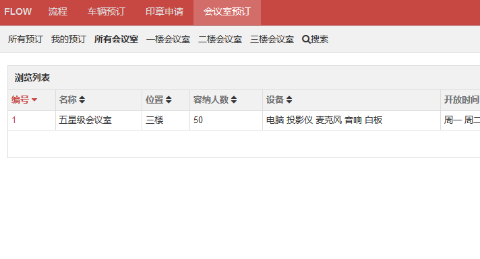The height and width of the screenshot is (259, 480).
Task: Open meeting room number 1 link
Action: tap(13, 120)
